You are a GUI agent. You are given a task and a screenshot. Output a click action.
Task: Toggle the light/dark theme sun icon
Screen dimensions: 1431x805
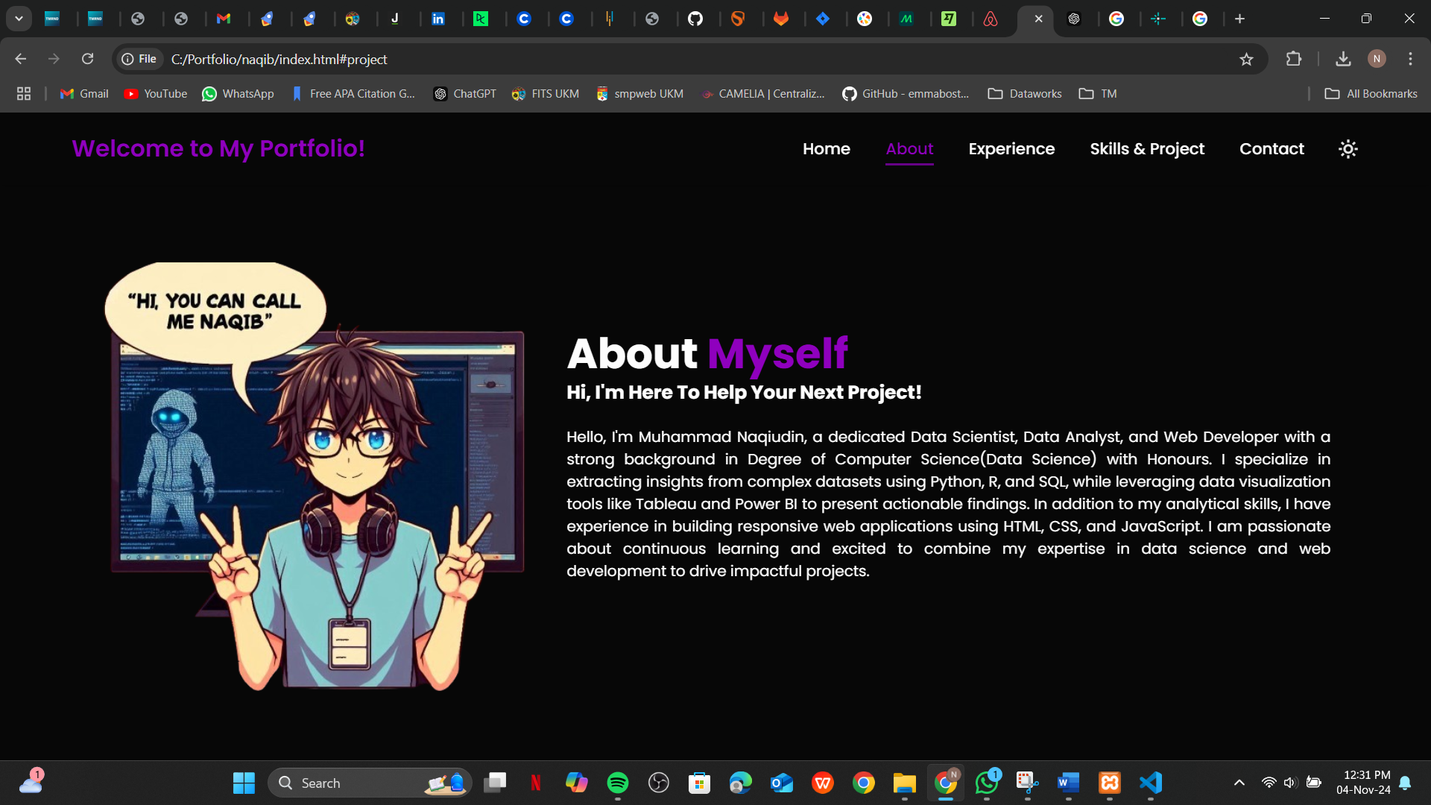click(1348, 148)
